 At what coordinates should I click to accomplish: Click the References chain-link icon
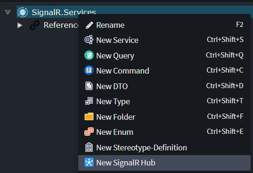(x=34, y=25)
